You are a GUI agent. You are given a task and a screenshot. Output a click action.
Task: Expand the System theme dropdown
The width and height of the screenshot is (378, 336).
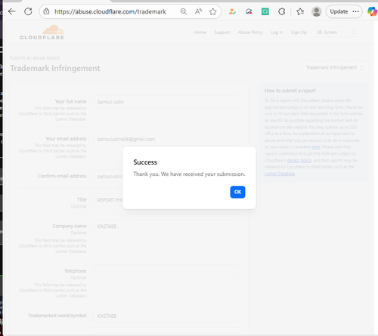click(336, 32)
